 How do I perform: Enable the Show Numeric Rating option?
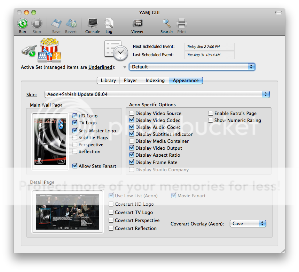pos(211,120)
